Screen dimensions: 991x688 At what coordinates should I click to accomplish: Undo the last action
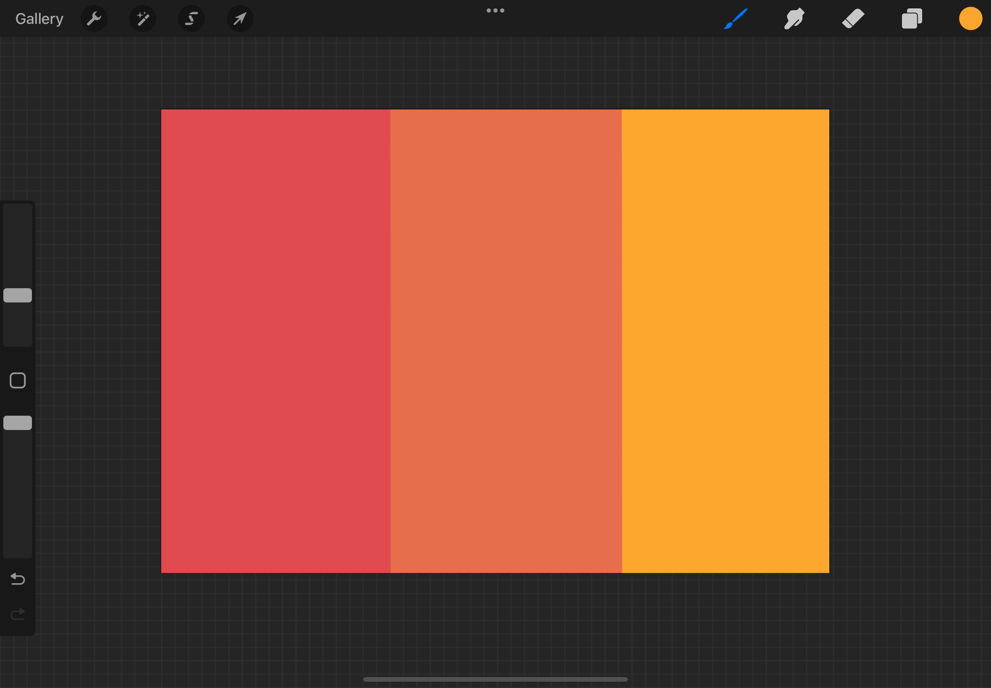coord(18,579)
